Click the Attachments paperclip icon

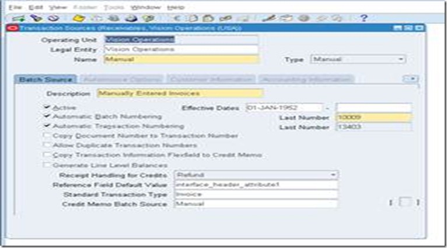coord(322,19)
